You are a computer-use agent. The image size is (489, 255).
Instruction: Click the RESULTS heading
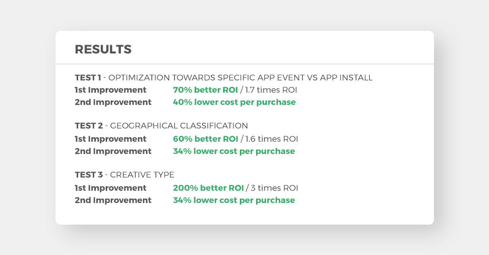tap(103, 50)
